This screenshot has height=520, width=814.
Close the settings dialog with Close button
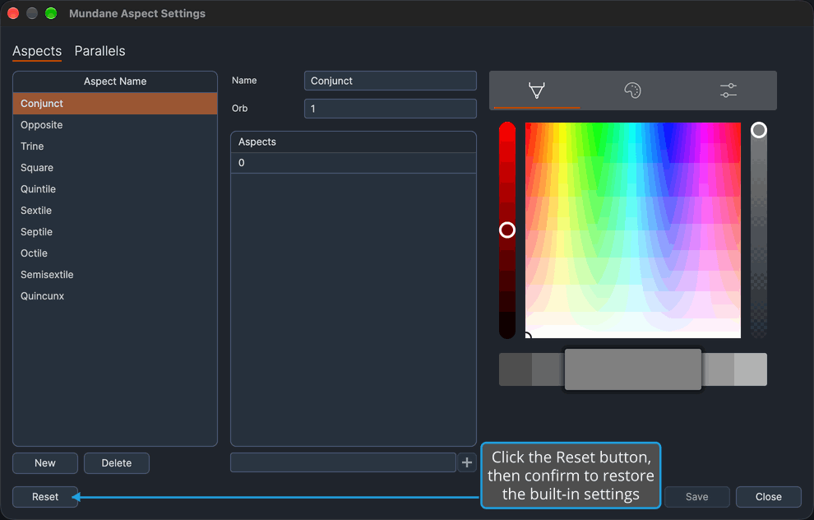(x=768, y=497)
